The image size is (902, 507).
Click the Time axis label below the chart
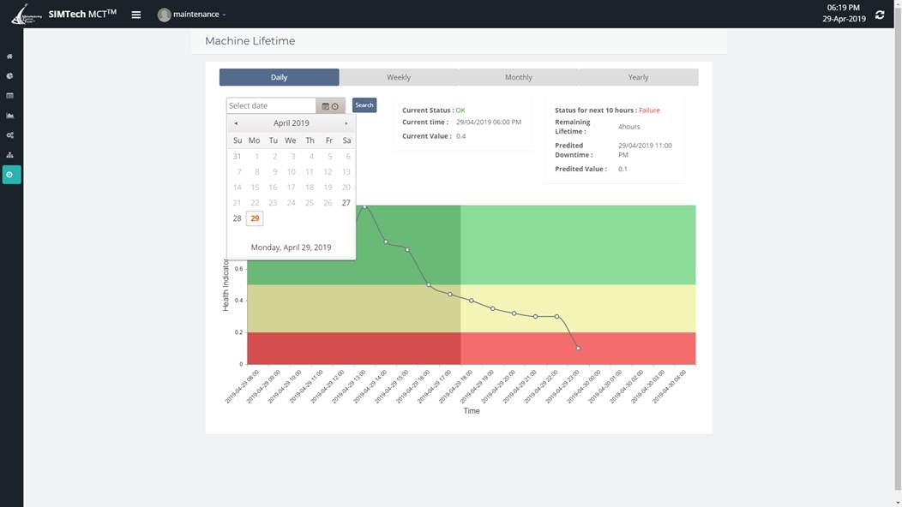472,411
